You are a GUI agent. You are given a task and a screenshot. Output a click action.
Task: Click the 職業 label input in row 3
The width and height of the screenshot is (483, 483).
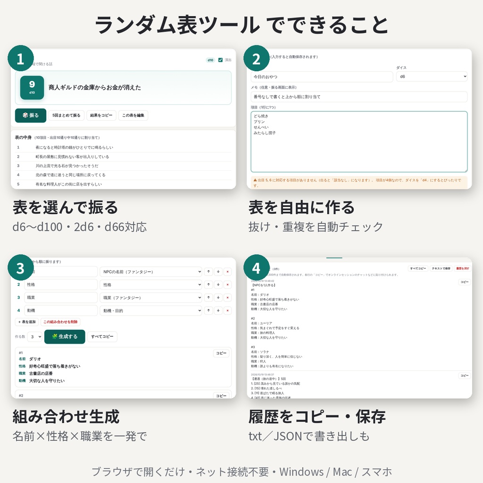pyautogui.click(x=61, y=298)
